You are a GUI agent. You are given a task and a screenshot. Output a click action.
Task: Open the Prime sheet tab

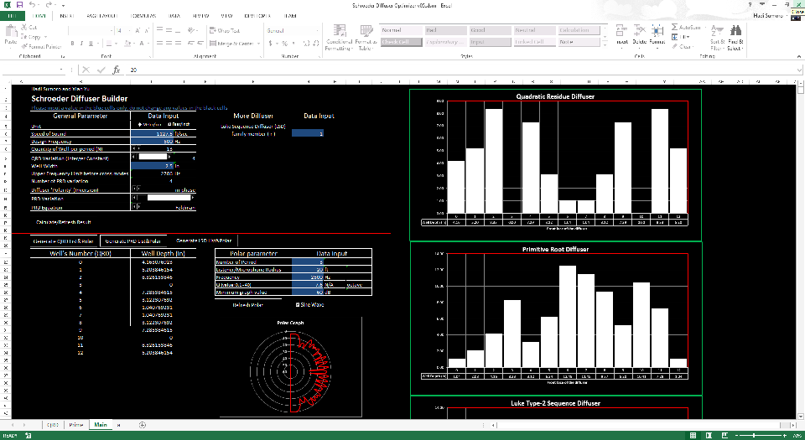[76, 425]
